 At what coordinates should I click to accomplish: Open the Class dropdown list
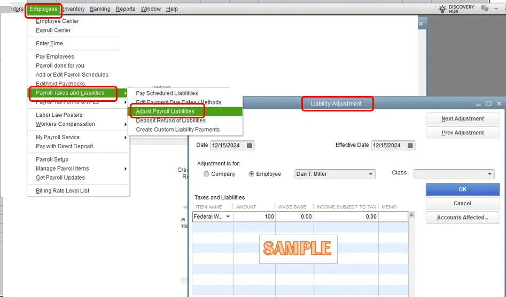[x=489, y=174]
